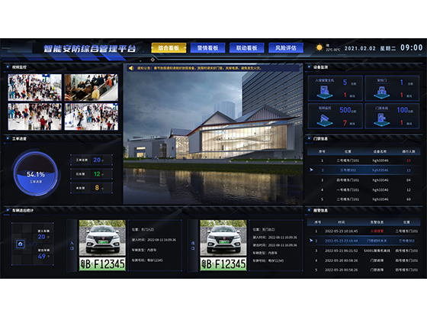The height and width of the screenshot is (317, 427).
Task: Select the 联动看板 tab
Action: point(247,48)
